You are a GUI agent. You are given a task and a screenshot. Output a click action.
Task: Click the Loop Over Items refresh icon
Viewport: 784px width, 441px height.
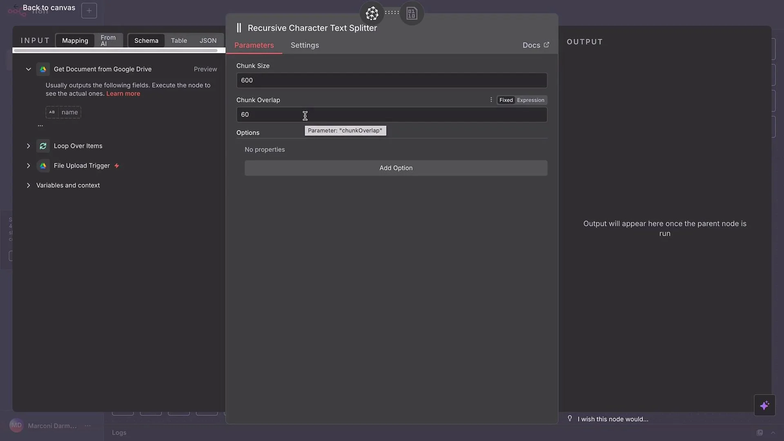(43, 146)
